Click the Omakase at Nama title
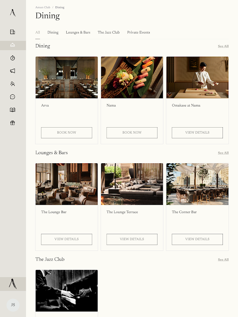The width and height of the screenshot is (238, 317). coord(186,105)
